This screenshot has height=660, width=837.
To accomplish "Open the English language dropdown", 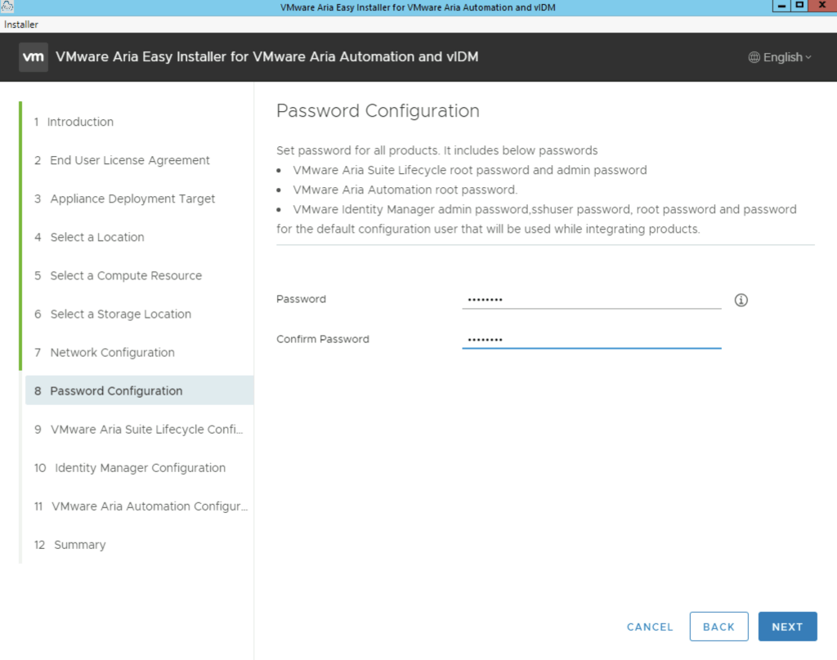I will pos(780,58).
